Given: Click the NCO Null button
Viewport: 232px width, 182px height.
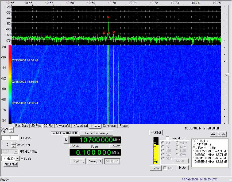Looking at the screenshot, I should 11,164.
